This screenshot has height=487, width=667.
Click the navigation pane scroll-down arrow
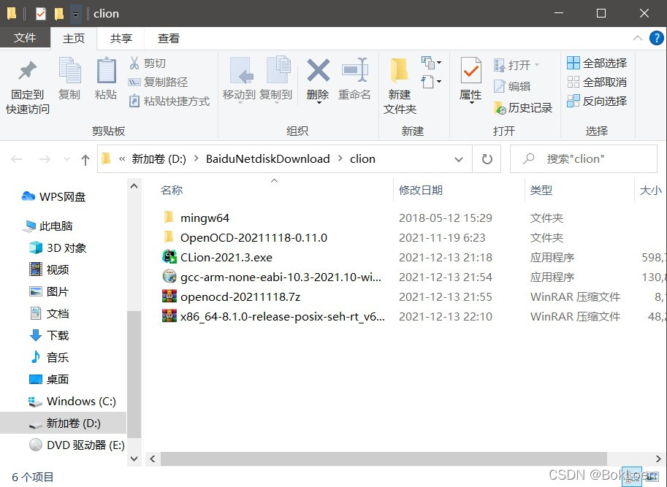[x=134, y=459]
